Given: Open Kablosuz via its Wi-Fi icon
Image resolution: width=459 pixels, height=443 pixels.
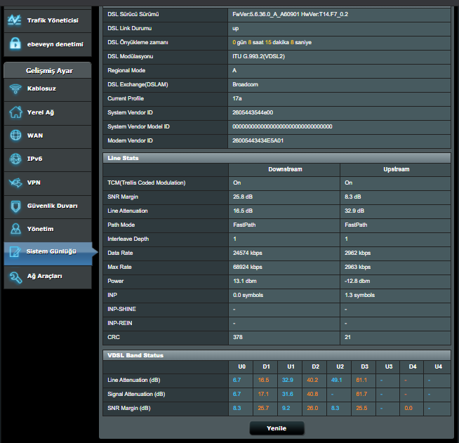Looking at the screenshot, I should coord(15,89).
